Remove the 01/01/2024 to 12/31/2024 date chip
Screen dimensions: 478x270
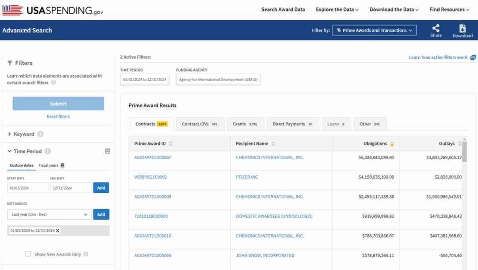coord(58,230)
